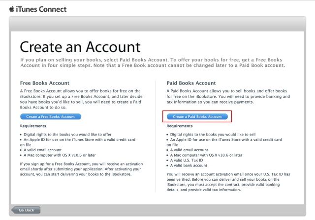This screenshot has height=220, width=315.
Task: Click Mac computer requirement in Free Books list
Action: pyautogui.click(x=60, y=155)
